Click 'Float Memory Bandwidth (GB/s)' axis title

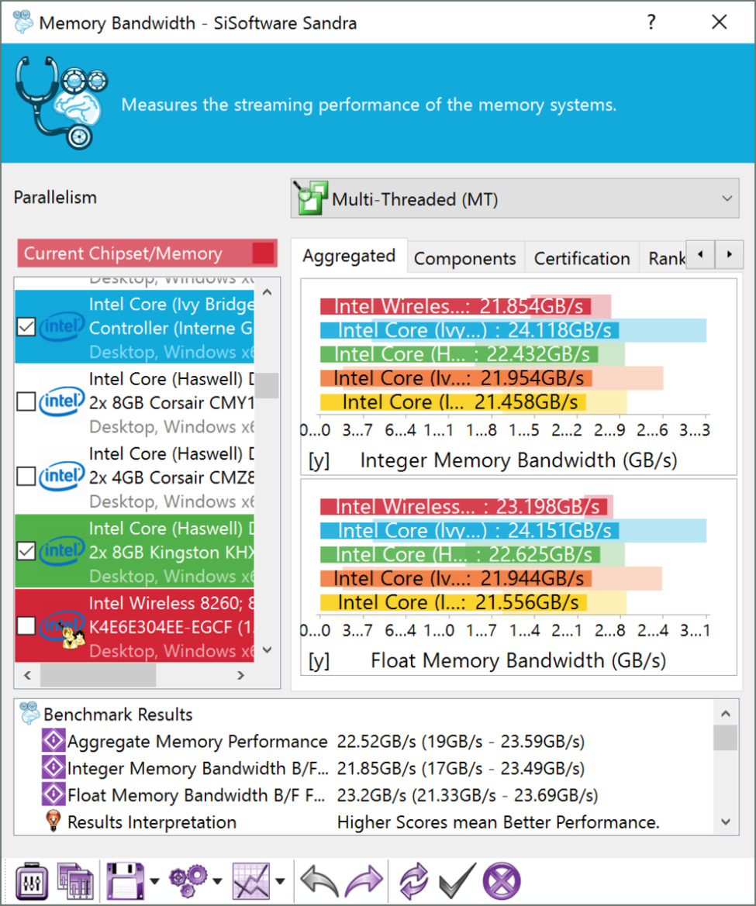pos(519,660)
